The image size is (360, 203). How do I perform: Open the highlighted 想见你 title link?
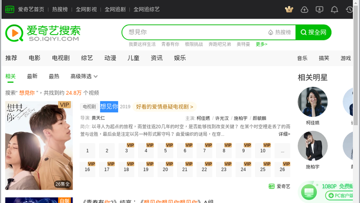tap(109, 107)
